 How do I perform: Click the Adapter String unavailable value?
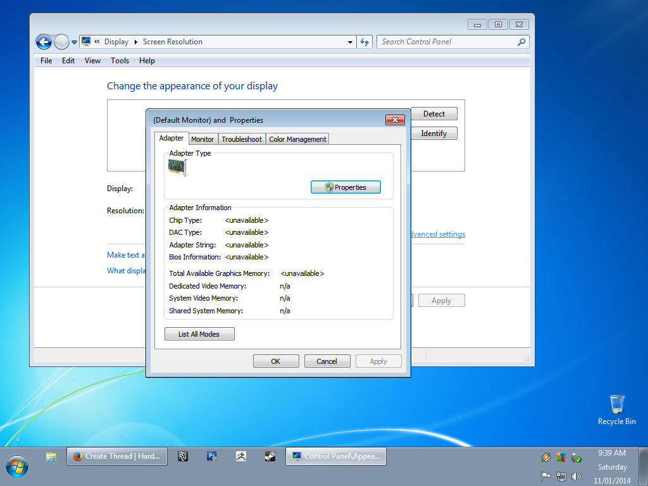(x=247, y=245)
